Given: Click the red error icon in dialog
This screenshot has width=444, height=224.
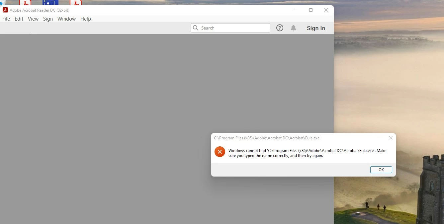Looking at the screenshot, I should pos(220,152).
